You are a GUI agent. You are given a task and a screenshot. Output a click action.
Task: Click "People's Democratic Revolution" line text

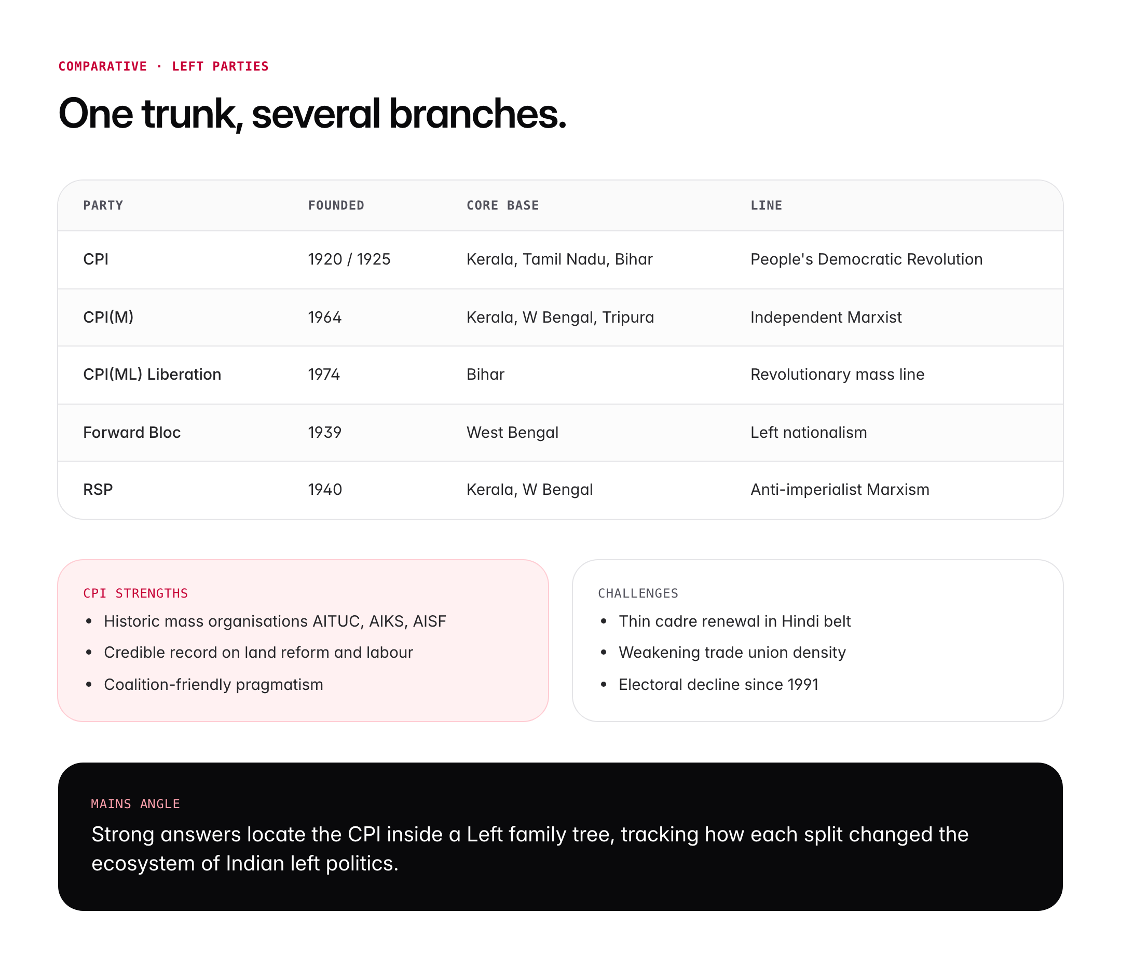(866, 259)
